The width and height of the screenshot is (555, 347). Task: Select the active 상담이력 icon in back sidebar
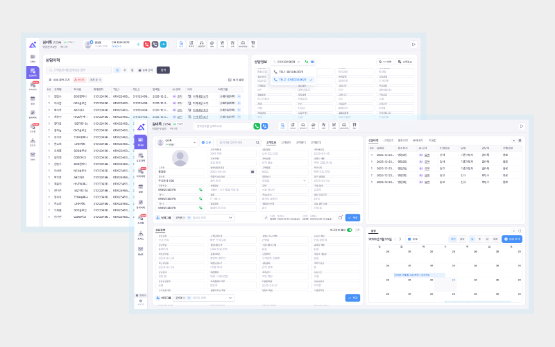point(32,70)
